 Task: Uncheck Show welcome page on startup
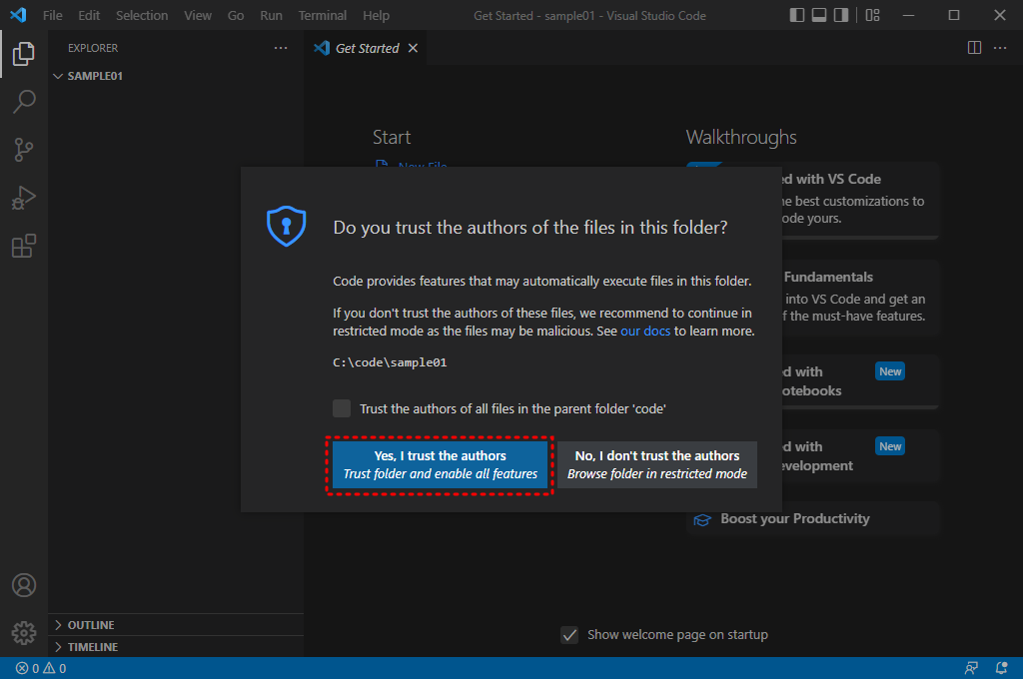click(x=569, y=635)
